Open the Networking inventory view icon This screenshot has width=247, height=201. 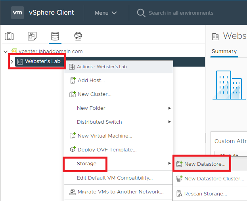78,36
